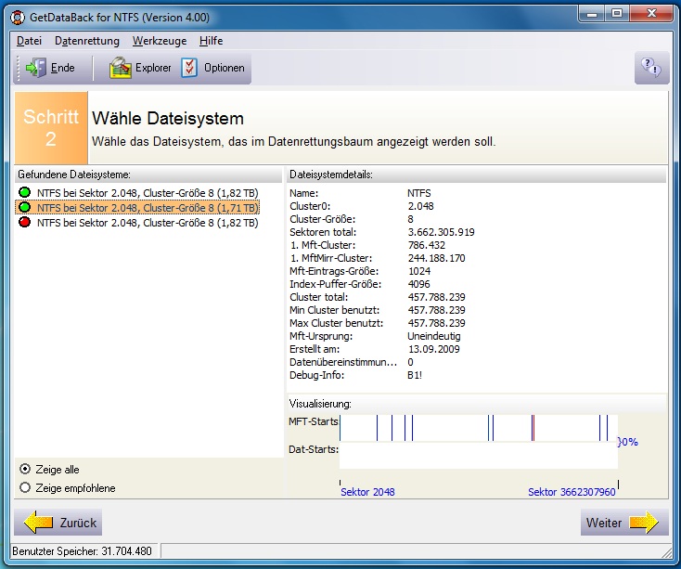Minimize the GetDataBack window

(592, 14)
